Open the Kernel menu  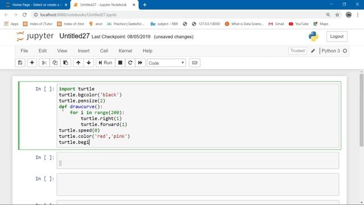[x=125, y=51]
